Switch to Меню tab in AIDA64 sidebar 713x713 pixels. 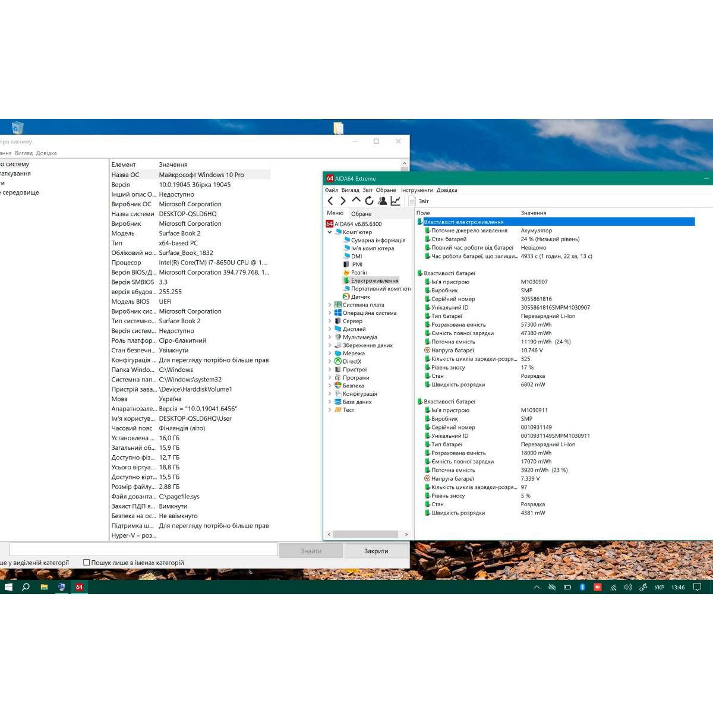point(335,213)
